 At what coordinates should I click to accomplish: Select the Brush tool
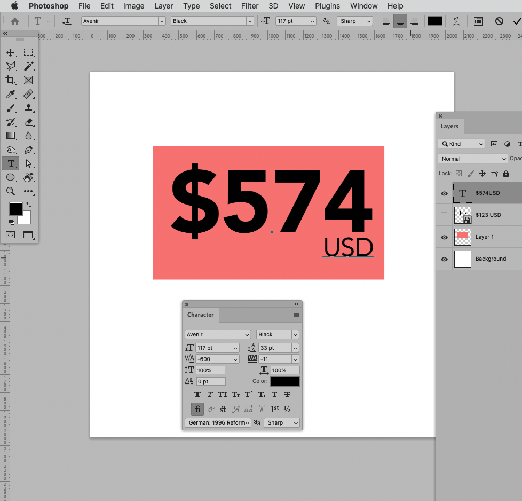tap(11, 108)
